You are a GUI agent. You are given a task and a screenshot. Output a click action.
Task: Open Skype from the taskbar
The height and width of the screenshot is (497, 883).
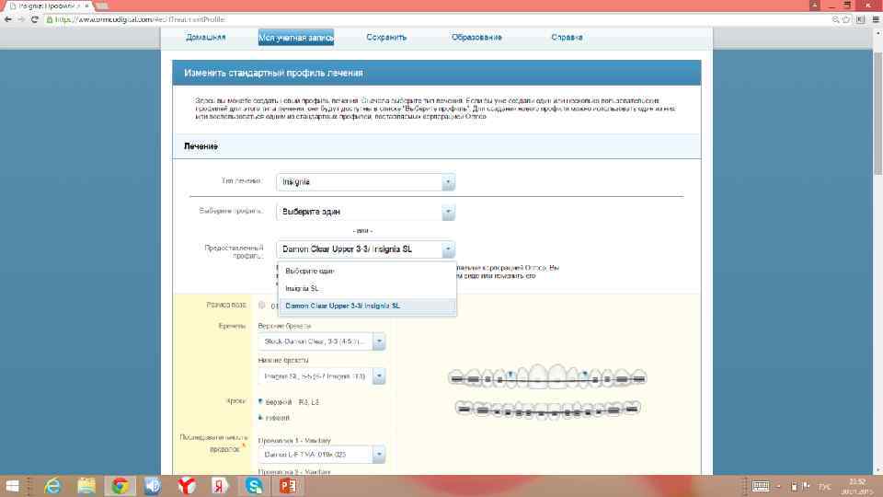pyautogui.click(x=254, y=486)
